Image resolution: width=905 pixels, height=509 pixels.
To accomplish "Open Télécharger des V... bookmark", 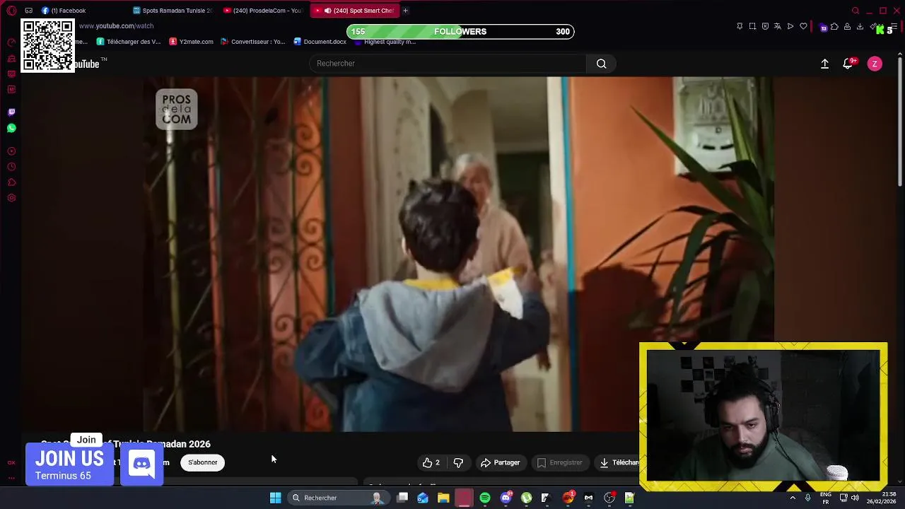I will pyautogui.click(x=129, y=42).
